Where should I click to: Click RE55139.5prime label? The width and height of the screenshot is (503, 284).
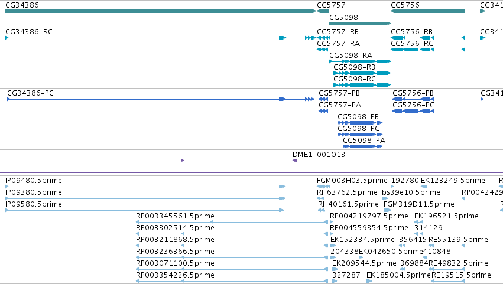click(459, 240)
